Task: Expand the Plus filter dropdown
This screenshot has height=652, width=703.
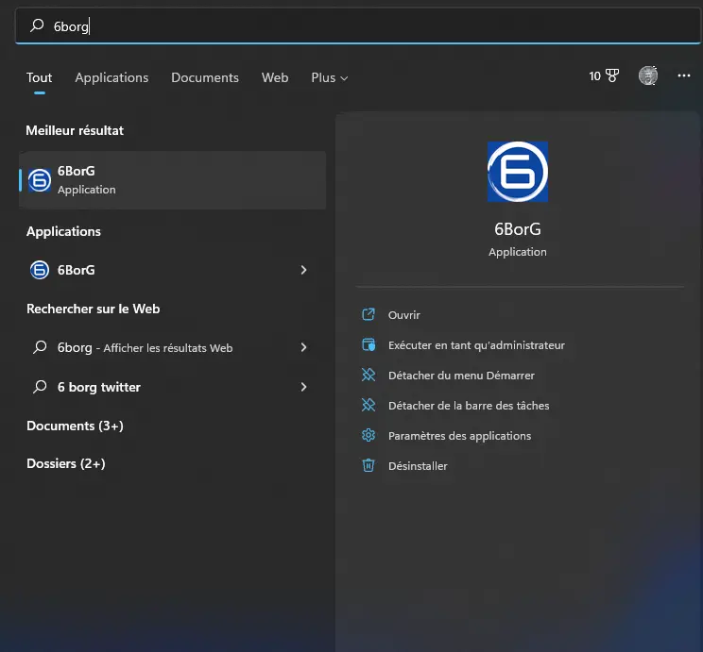Action: tap(329, 77)
